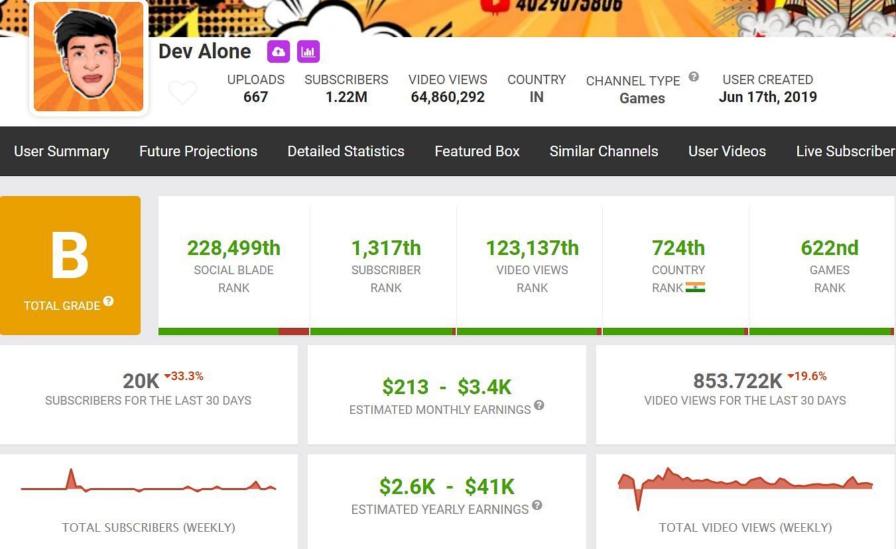
Task: Click the purple cloud upload icon
Action: pyautogui.click(x=279, y=52)
